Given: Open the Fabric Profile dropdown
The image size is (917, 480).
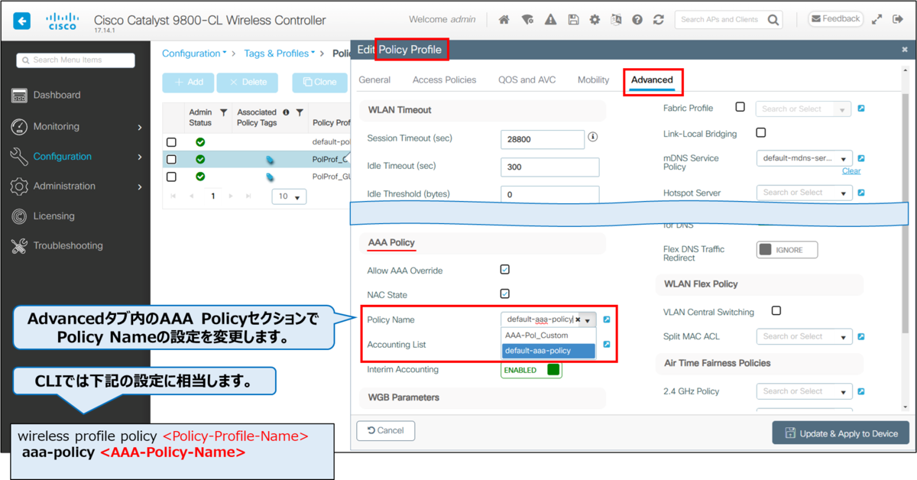Looking at the screenshot, I should coord(803,109).
